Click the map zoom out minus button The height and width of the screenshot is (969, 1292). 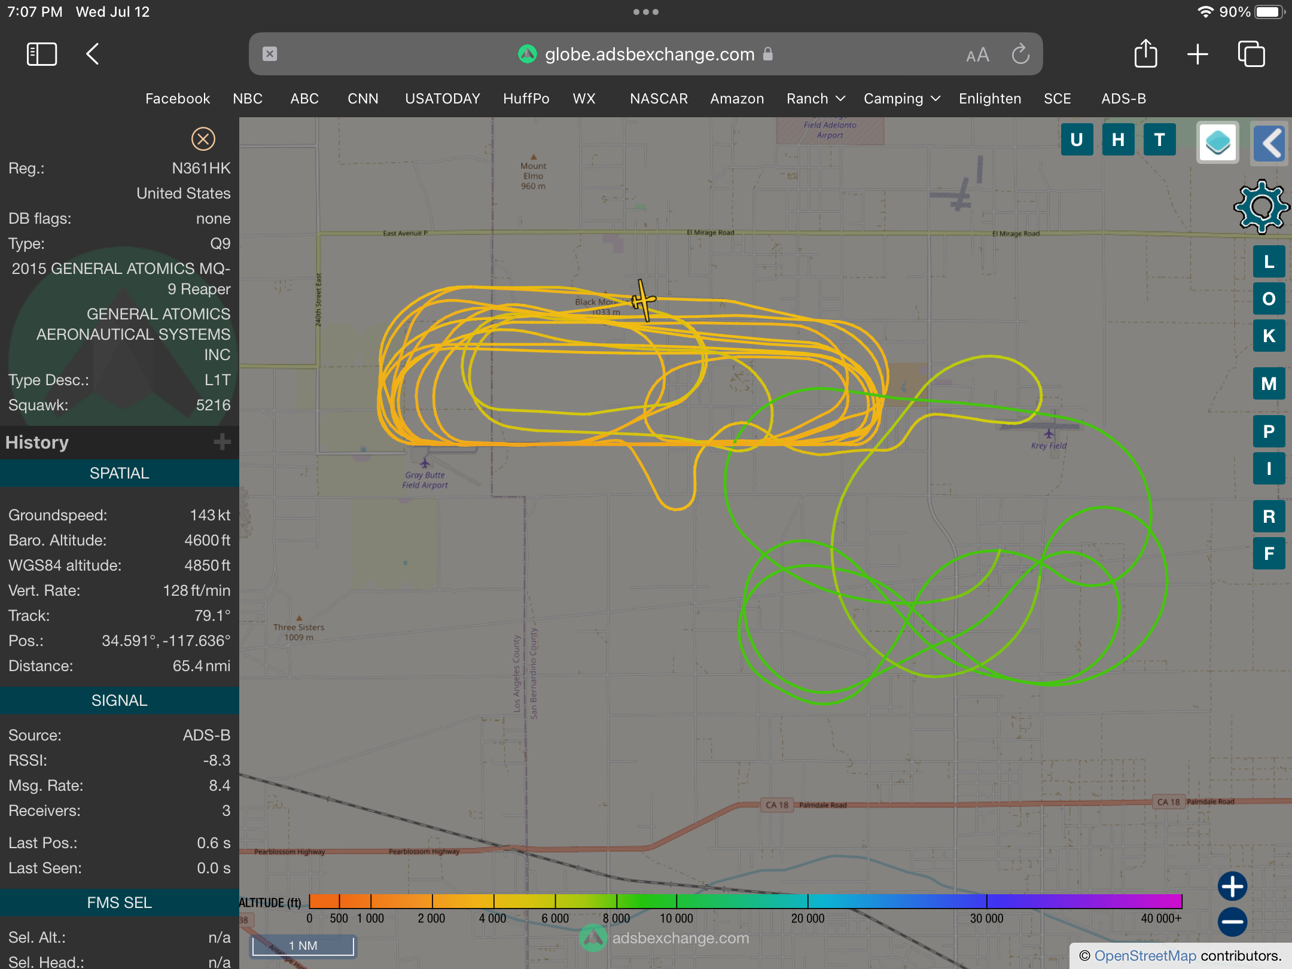coord(1232,922)
